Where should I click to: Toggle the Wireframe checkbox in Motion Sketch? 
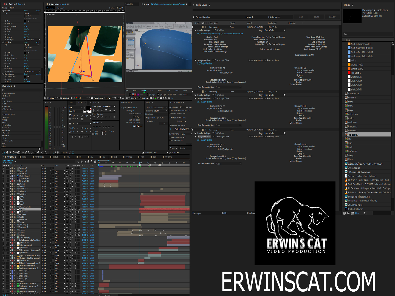pyautogui.click(x=134, y=113)
